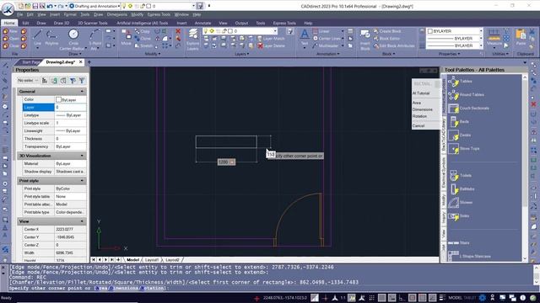
Task: Click the Stretch tool in the Modify panel
Action: (x=143, y=45)
